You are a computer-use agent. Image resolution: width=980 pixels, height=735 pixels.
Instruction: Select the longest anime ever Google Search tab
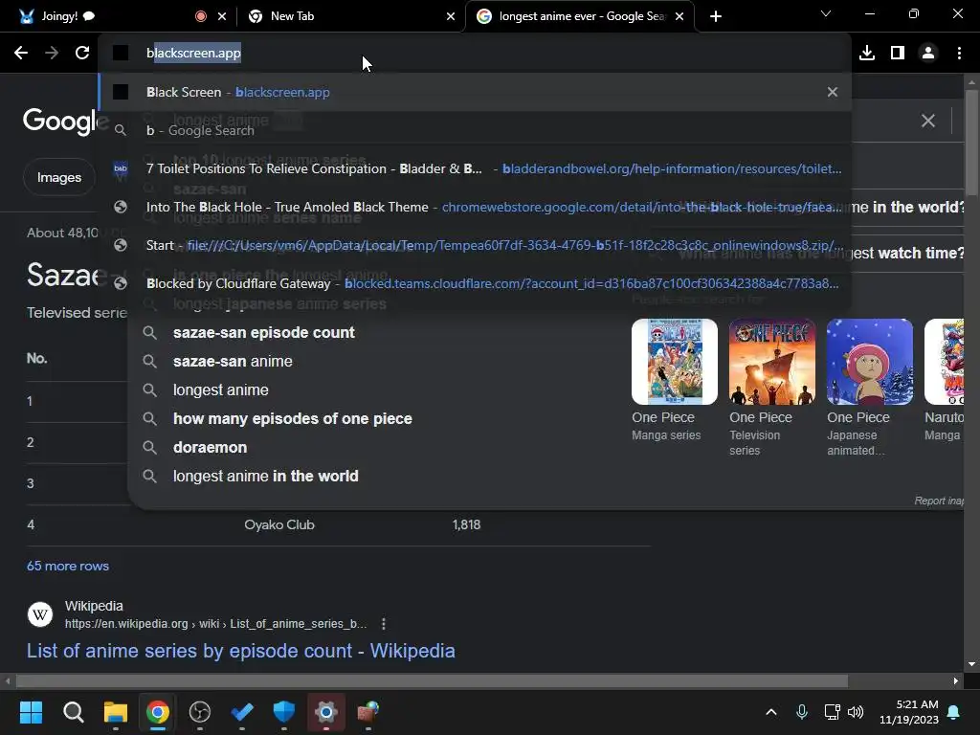pos(580,16)
